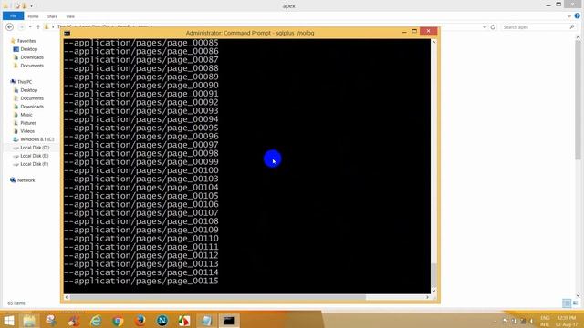
Task: Switch to Command Prompt taskbar button
Action: click(228, 321)
